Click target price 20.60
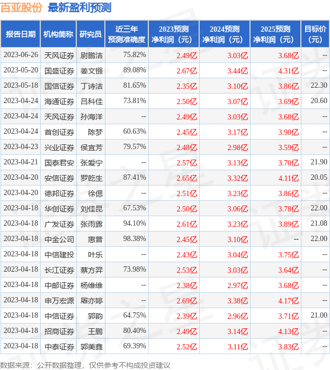Image resolution: width=330 pixels, height=370 pixels. (319, 101)
